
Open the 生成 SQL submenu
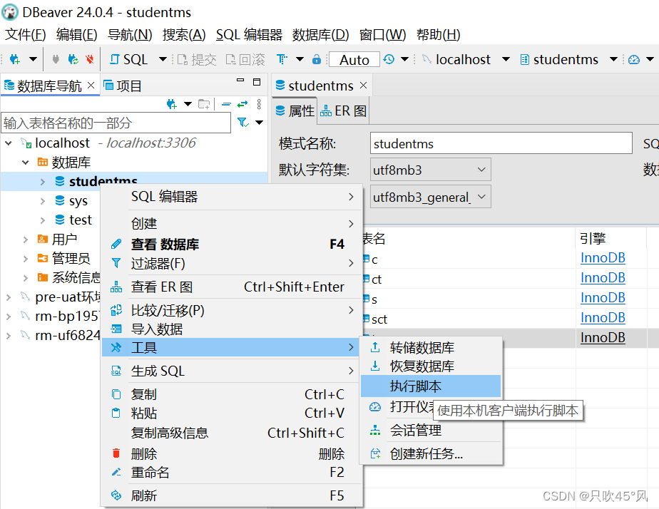[x=232, y=371]
